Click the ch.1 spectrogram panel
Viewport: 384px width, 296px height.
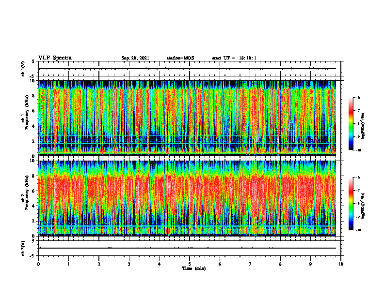coord(187,118)
